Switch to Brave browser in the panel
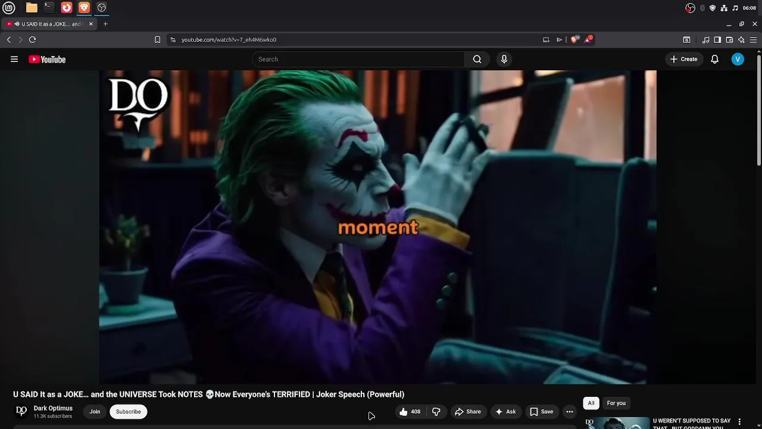 tap(84, 8)
